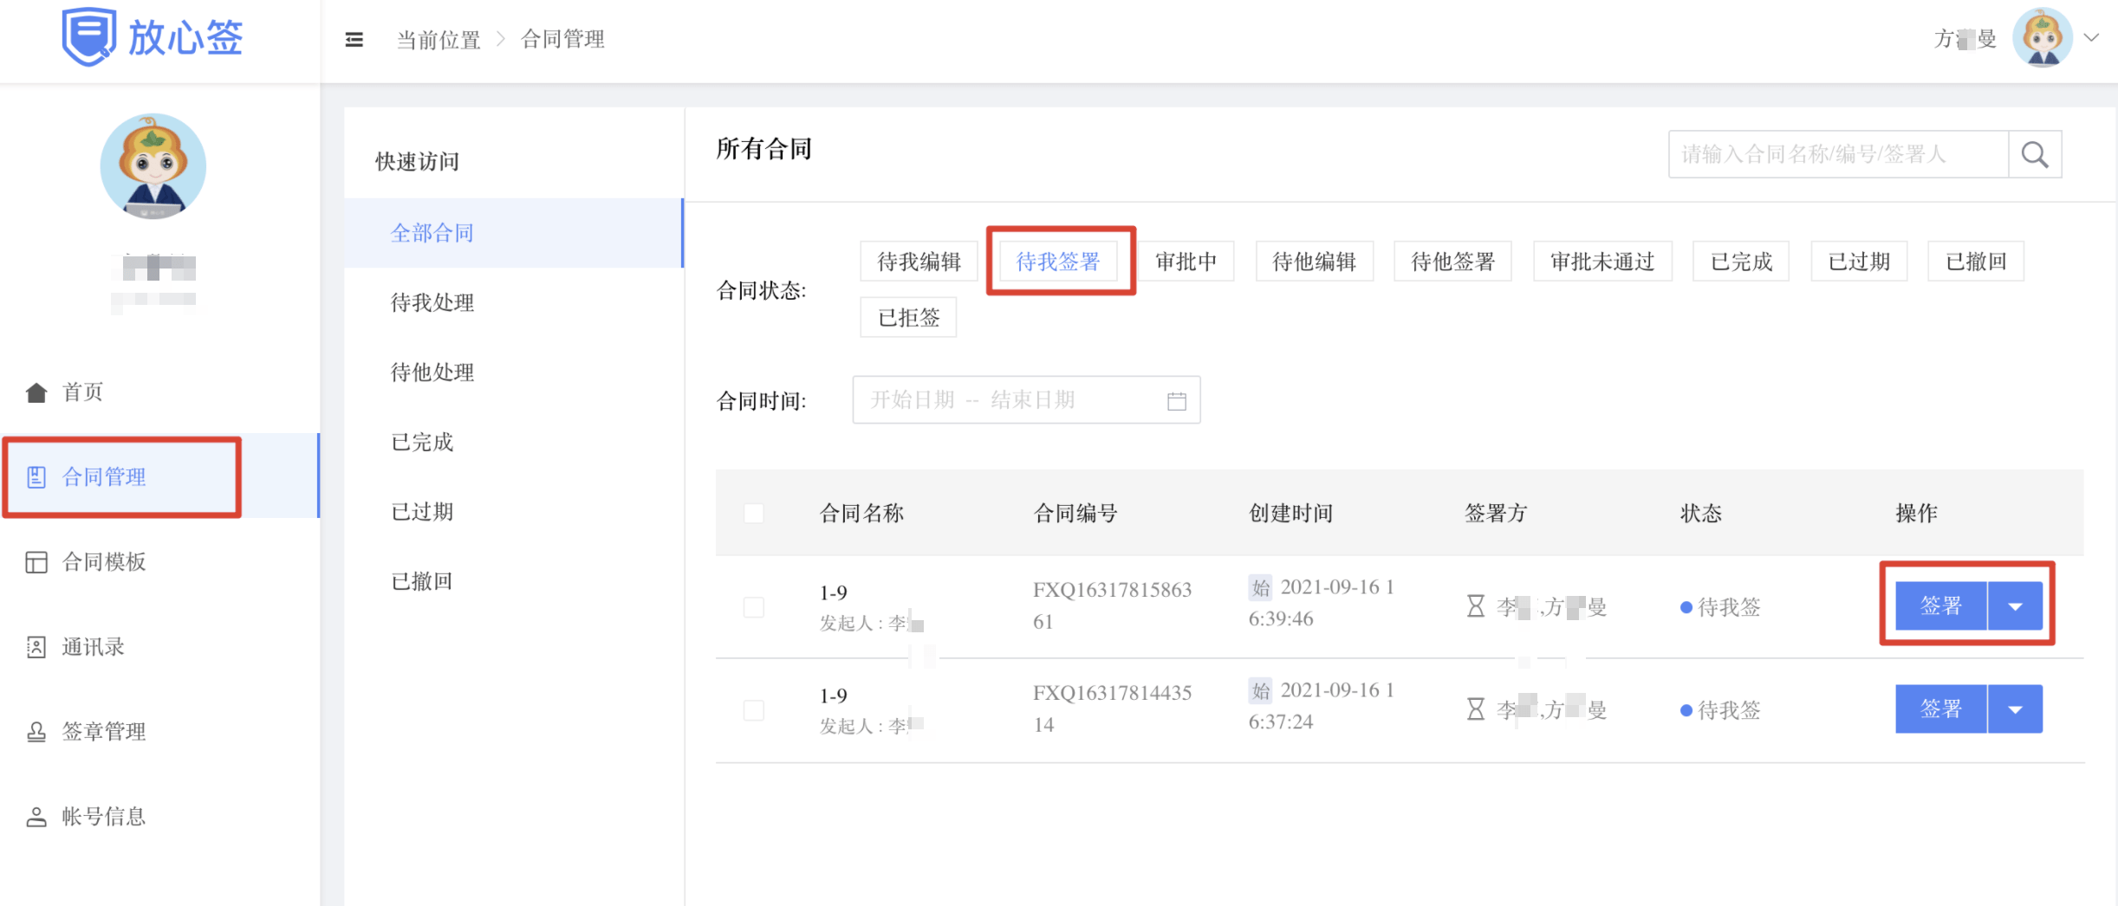Filter by 已过期 status tag
This screenshot has width=2118, height=906.
1859,262
